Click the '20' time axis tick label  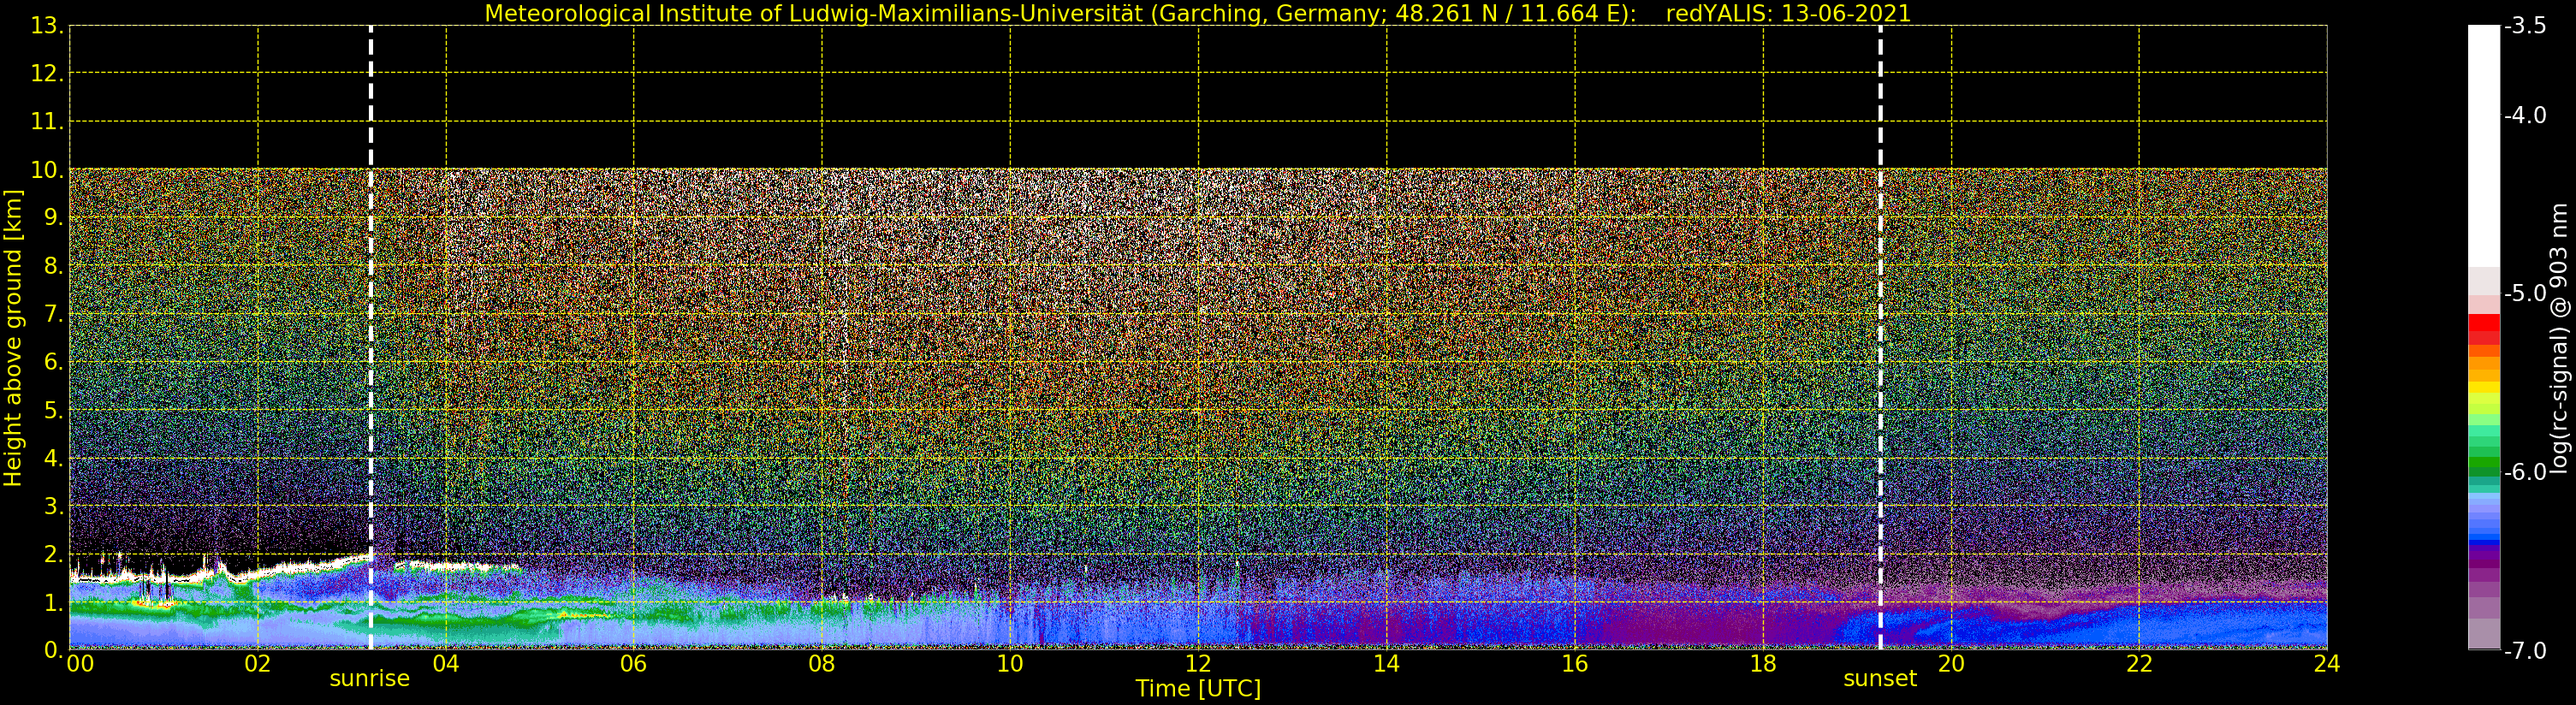point(1951,664)
